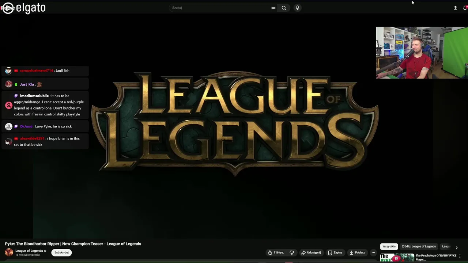Open options for Psychology of Every Pyke video
This screenshot has height=263, width=468.
pos(460,256)
